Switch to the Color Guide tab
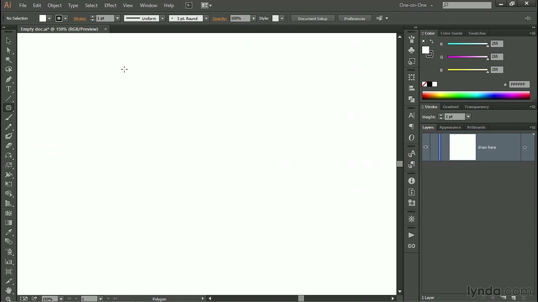538x302 pixels. (451, 33)
